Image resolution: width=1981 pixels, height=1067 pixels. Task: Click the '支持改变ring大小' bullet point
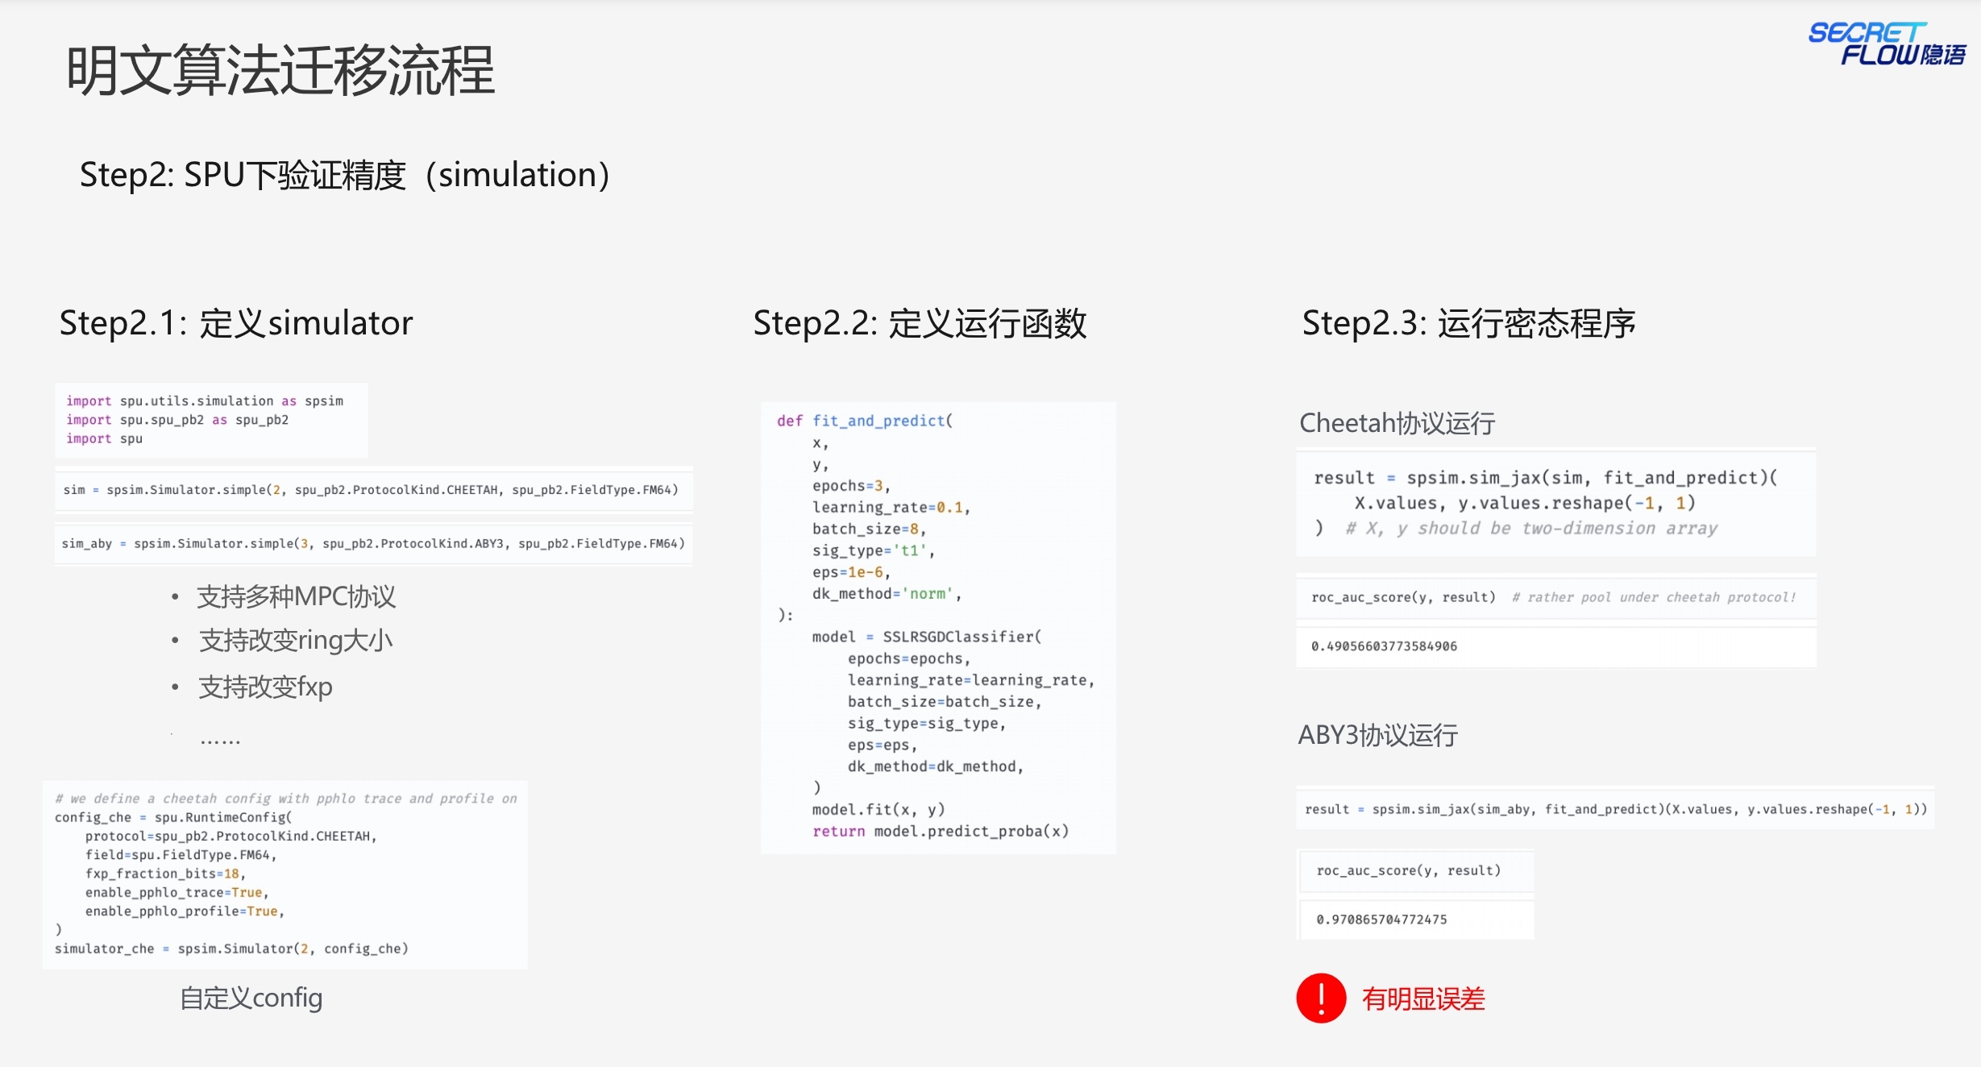(296, 641)
